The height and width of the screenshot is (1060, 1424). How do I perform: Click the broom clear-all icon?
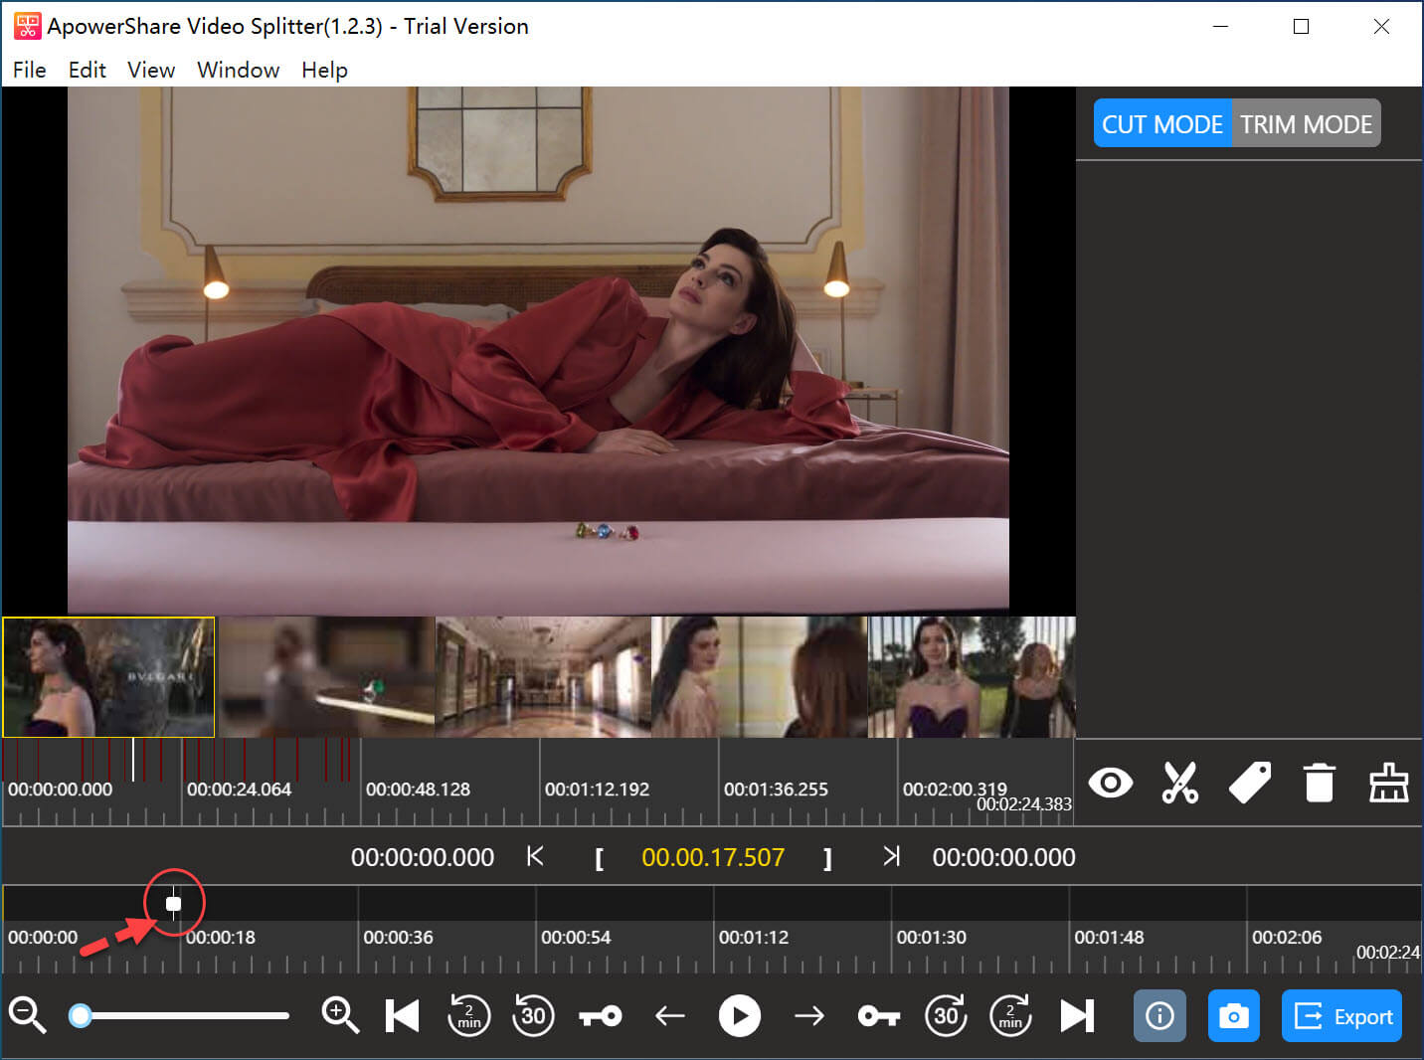coord(1388,784)
